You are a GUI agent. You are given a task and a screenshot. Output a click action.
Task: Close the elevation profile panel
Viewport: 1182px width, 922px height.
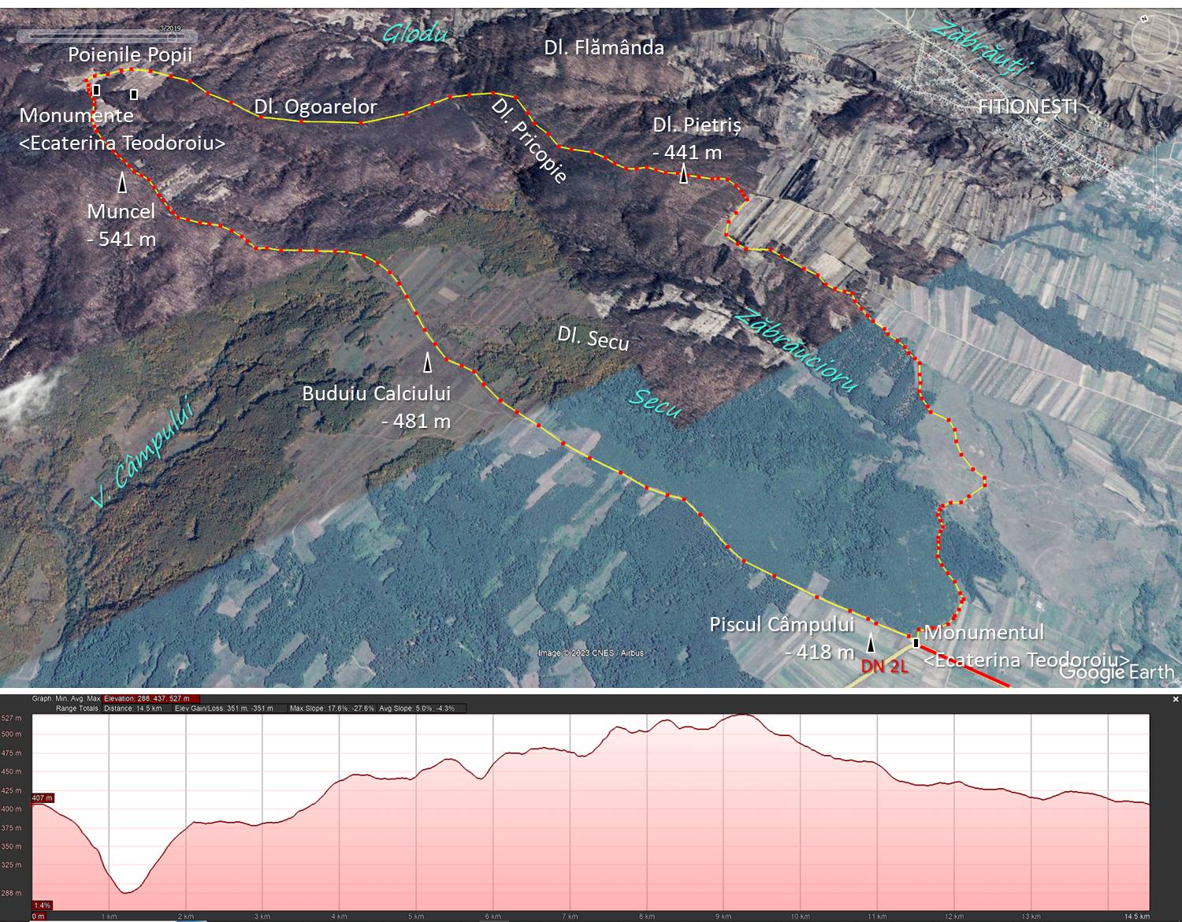pyautogui.click(x=1175, y=699)
